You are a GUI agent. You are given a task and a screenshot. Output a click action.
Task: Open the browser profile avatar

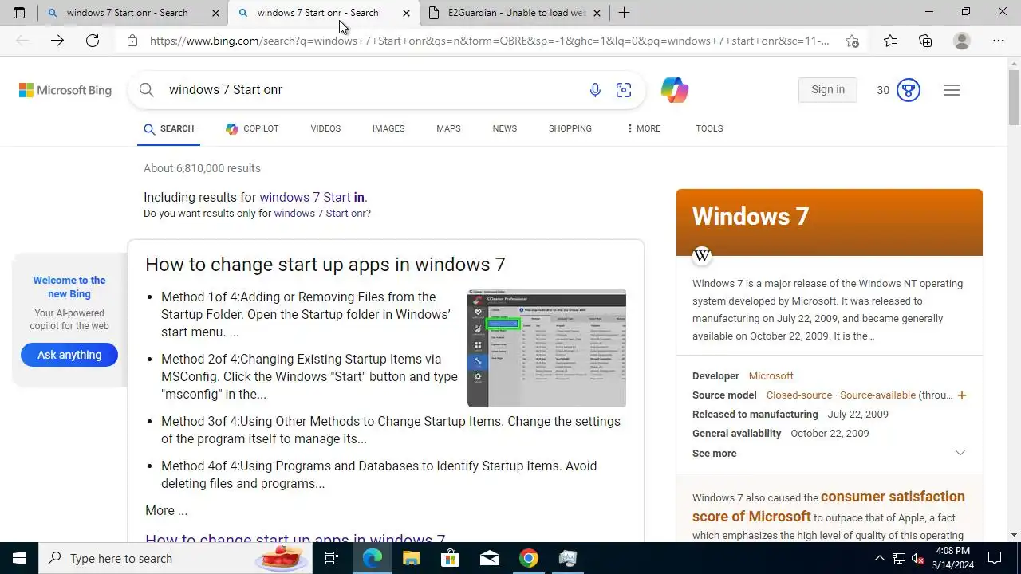click(x=962, y=41)
